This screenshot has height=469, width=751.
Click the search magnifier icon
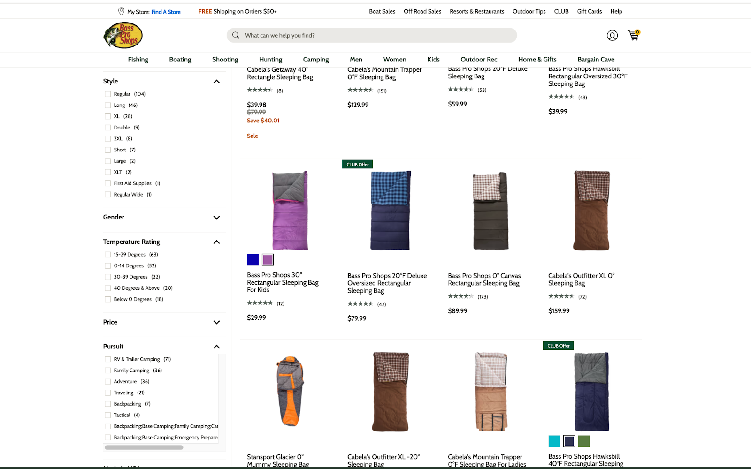click(x=236, y=35)
